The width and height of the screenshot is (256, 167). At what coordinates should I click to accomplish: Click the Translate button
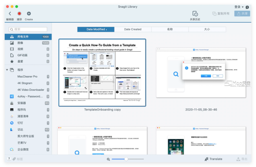213,159
